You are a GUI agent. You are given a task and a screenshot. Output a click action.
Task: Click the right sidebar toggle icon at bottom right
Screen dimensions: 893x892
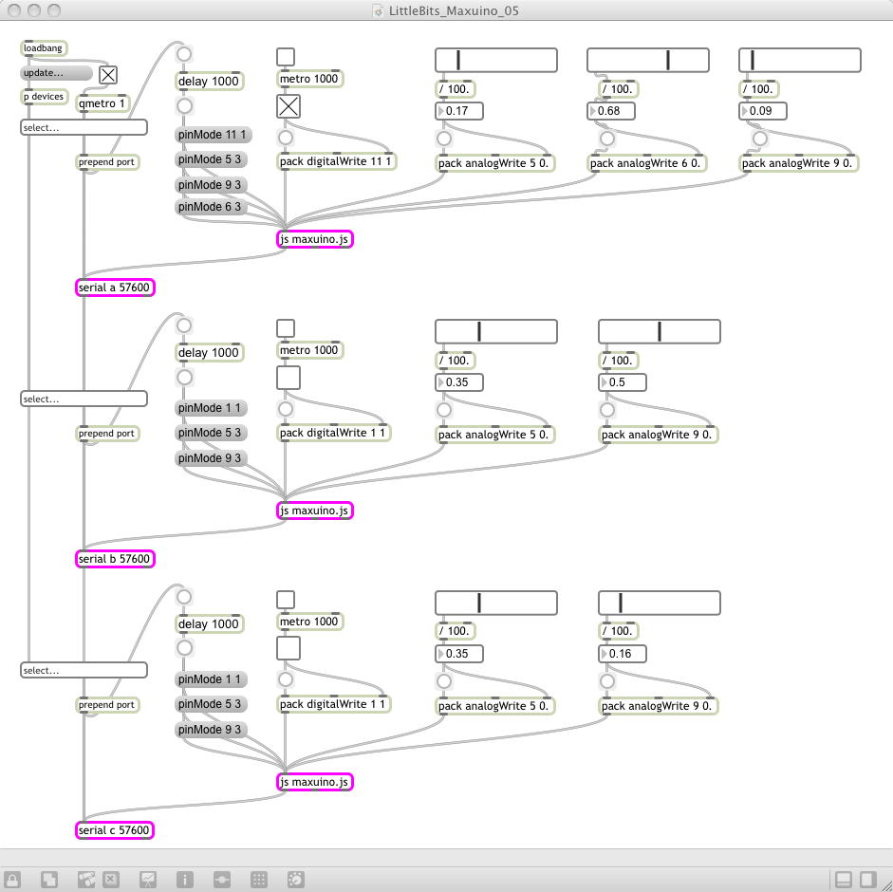[x=868, y=879]
